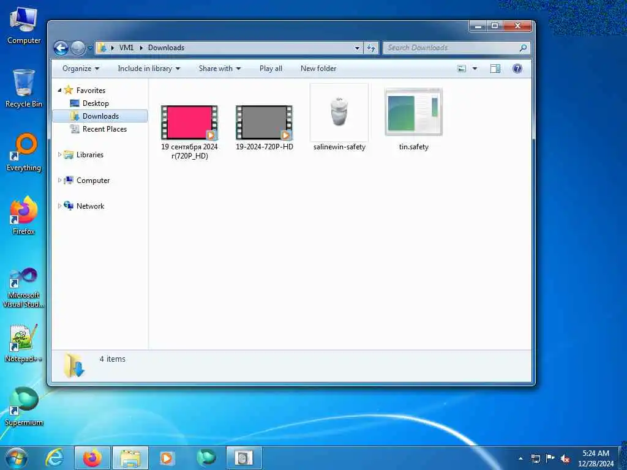Open Supermium from taskbar
Screen dimensions: 627x470
coord(206,458)
